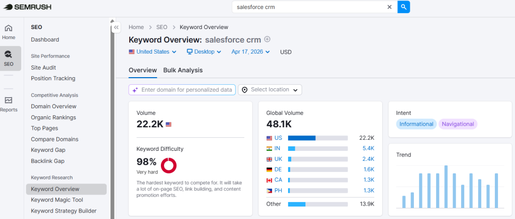Open Dashboard in the SEO sidebar
The width and height of the screenshot is (515, 219).
[45, 40]
